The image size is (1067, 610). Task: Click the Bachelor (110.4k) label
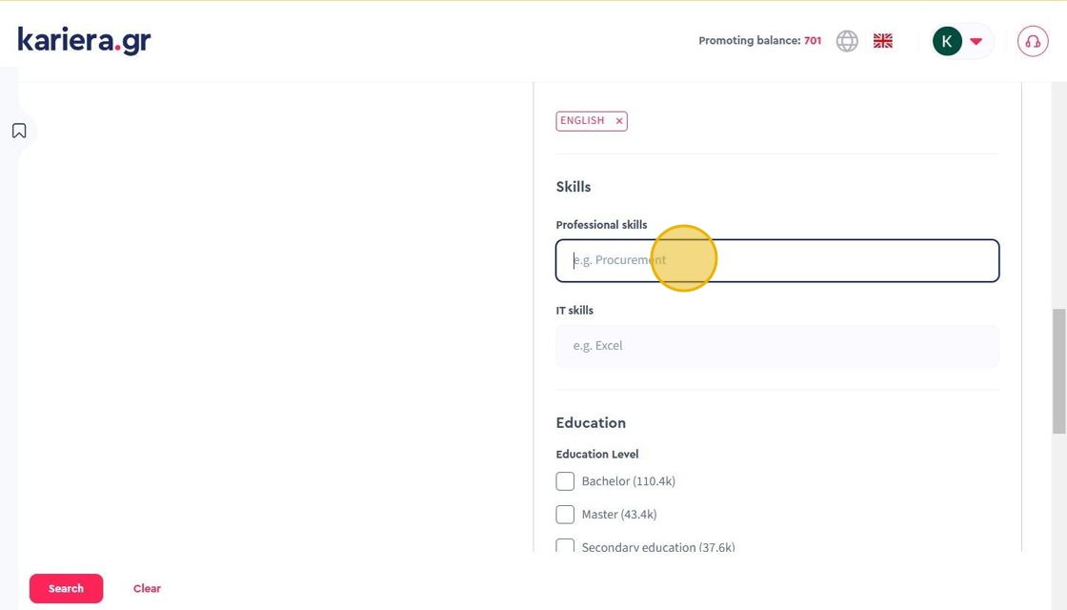coord(628,481)
